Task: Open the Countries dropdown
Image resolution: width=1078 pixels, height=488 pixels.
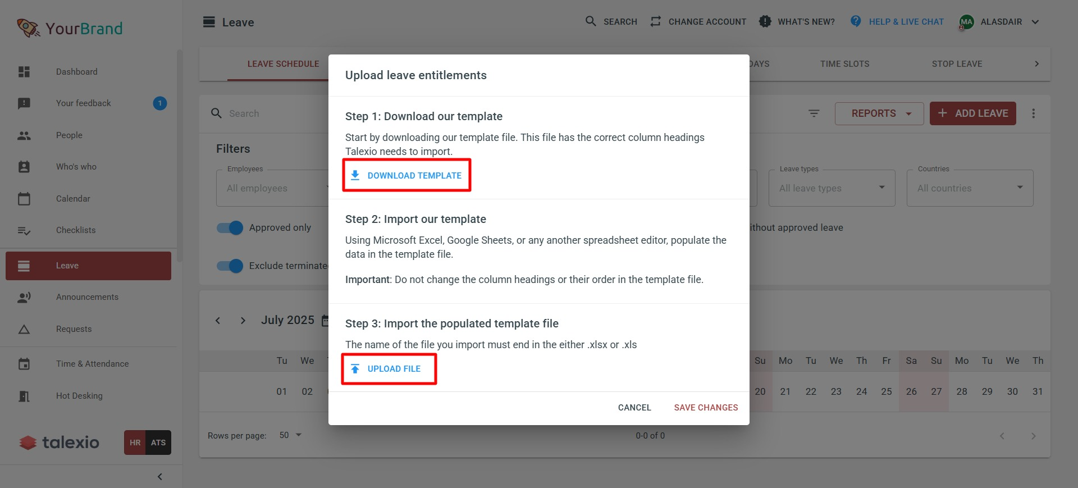Action: tap(970, 188)
